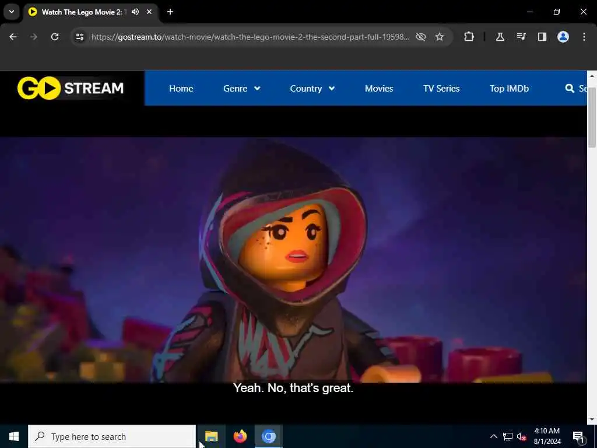Open the volume tray icon

pos(522,436)
